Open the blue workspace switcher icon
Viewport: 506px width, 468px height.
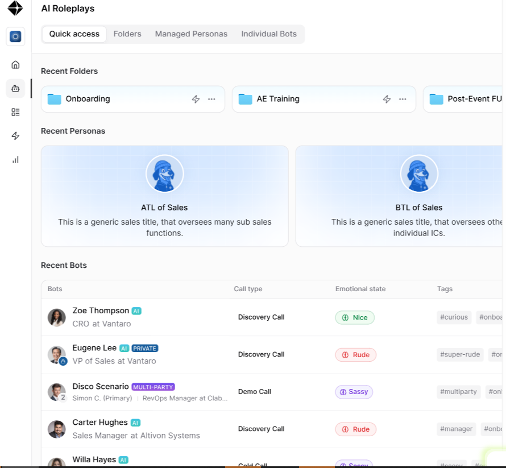(15, 36)
